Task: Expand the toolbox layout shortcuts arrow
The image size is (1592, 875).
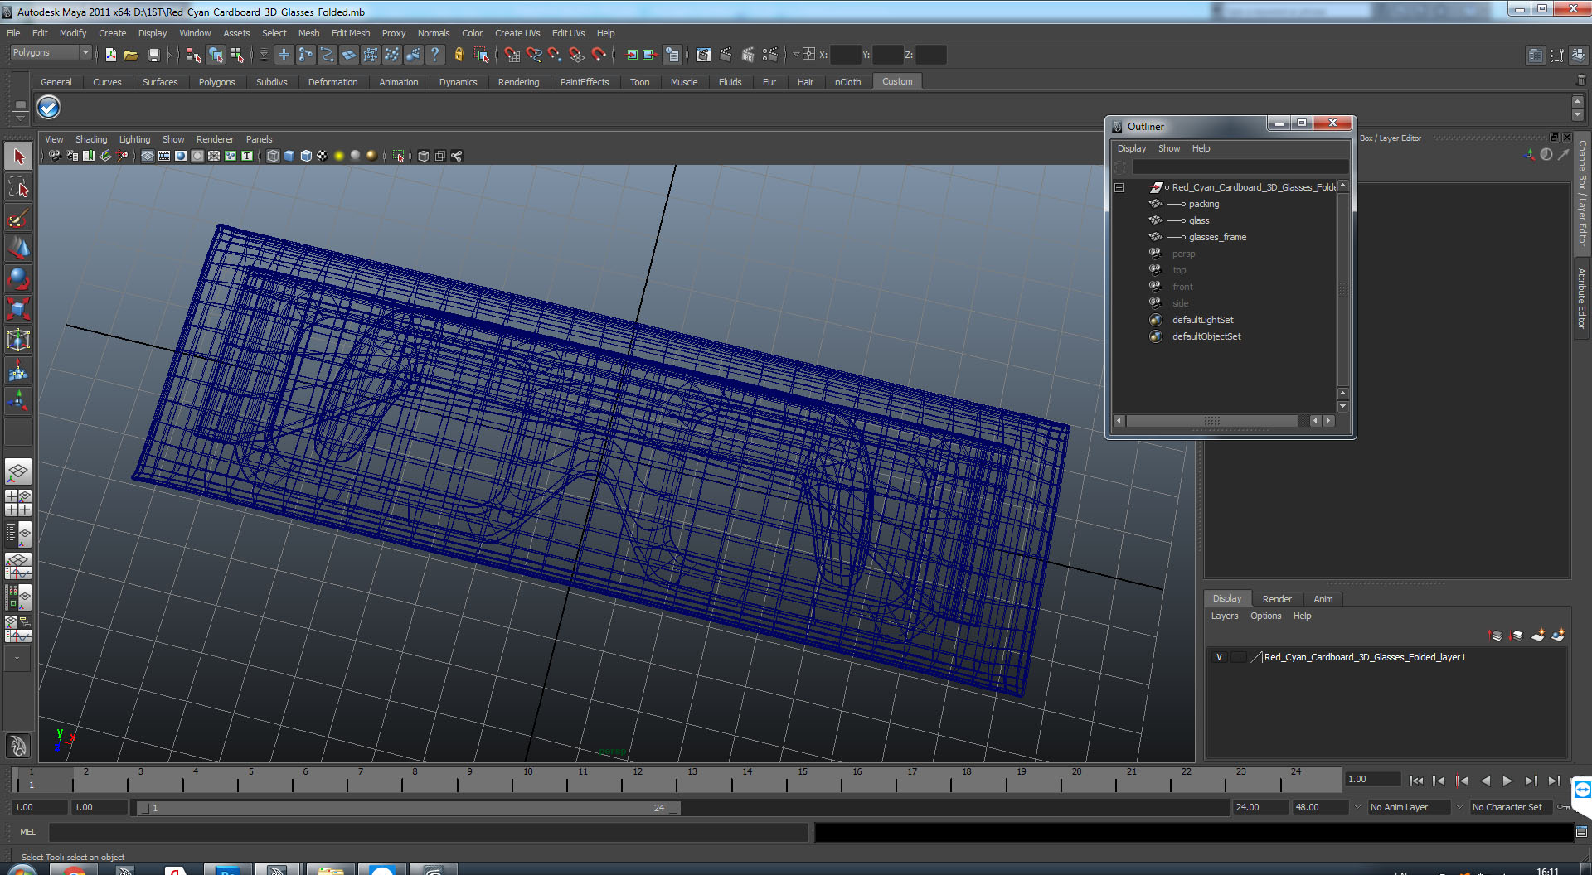Action: [17, 659]
